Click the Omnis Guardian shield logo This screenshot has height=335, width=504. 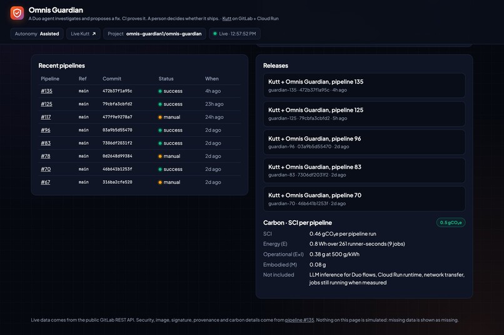coord(17,13)
